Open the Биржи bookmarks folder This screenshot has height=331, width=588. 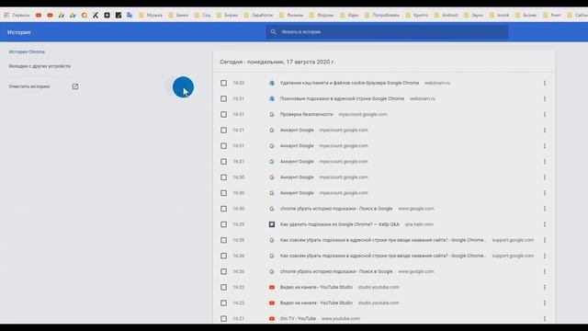click(x=227, y=15)
